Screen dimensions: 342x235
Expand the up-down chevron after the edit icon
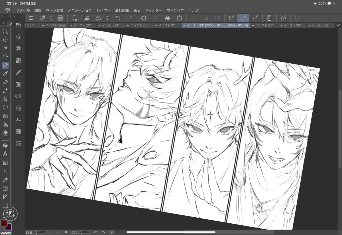click(x=52, y=18)
